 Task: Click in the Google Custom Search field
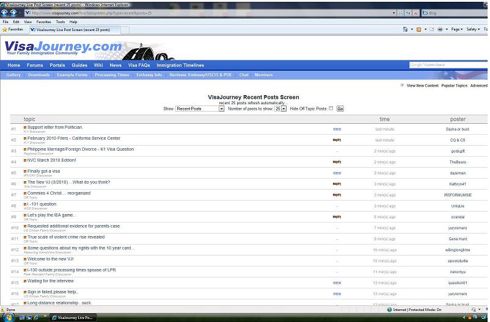[448, 65]
